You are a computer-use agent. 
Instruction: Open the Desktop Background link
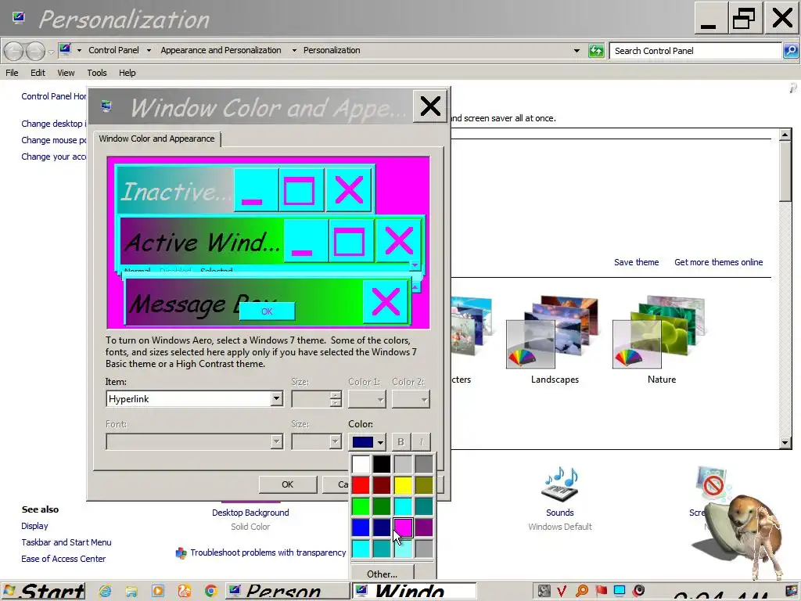coord(250,513)
